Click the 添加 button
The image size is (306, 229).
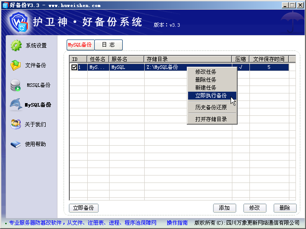224,208
